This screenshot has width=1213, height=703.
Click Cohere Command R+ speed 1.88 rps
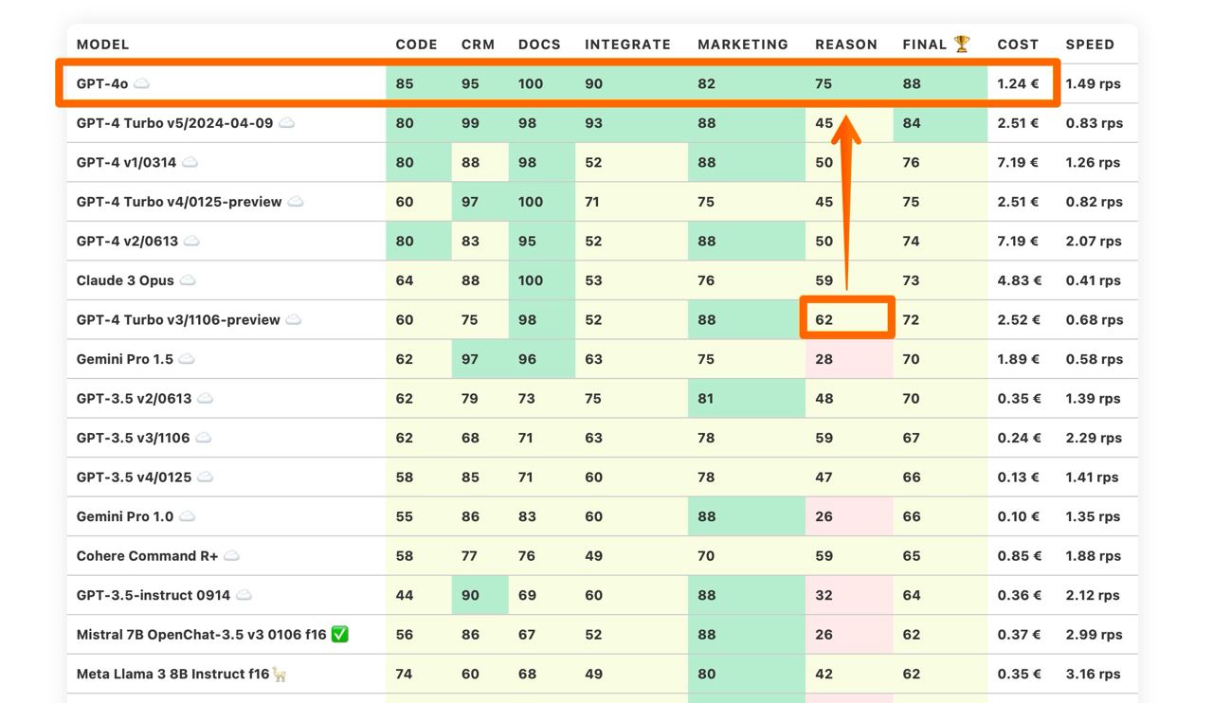[x=1094, y=556]
